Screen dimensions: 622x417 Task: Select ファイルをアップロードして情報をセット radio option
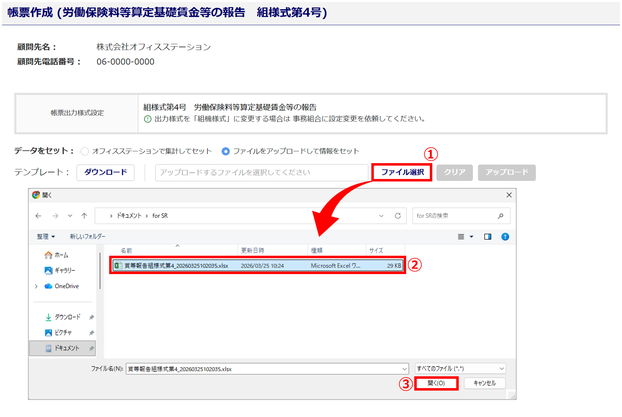226,151
